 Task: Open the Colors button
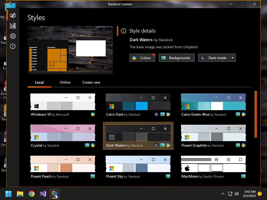pos(142,58)
